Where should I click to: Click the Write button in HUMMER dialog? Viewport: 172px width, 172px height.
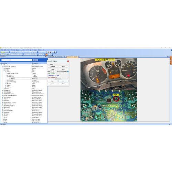[63, 69]
